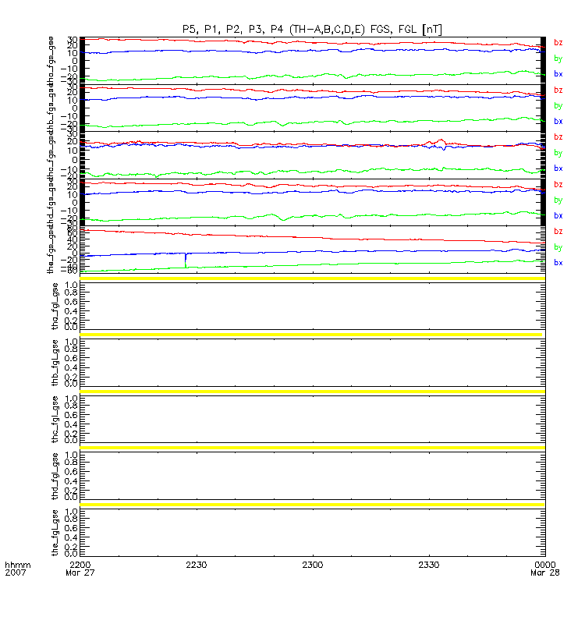Click the thb_fgl_gse y-axis label

pos(55,363)
